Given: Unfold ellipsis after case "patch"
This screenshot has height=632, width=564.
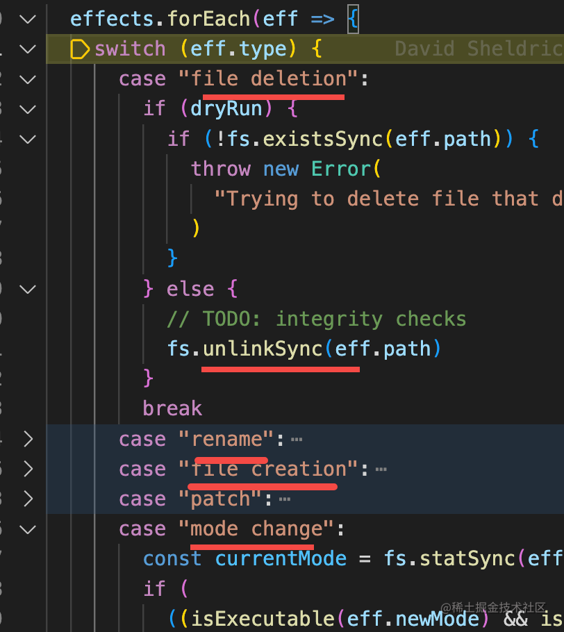Looking at the screenshot, I should click(285, 499).
